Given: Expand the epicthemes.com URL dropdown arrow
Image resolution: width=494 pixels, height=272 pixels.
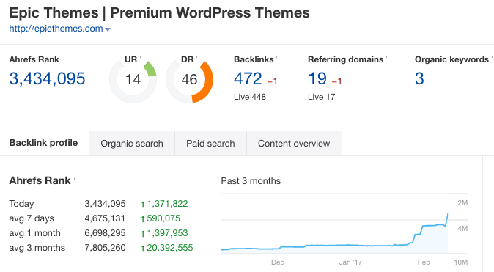Looking at the screenshot, I should [x=108, y=29].
